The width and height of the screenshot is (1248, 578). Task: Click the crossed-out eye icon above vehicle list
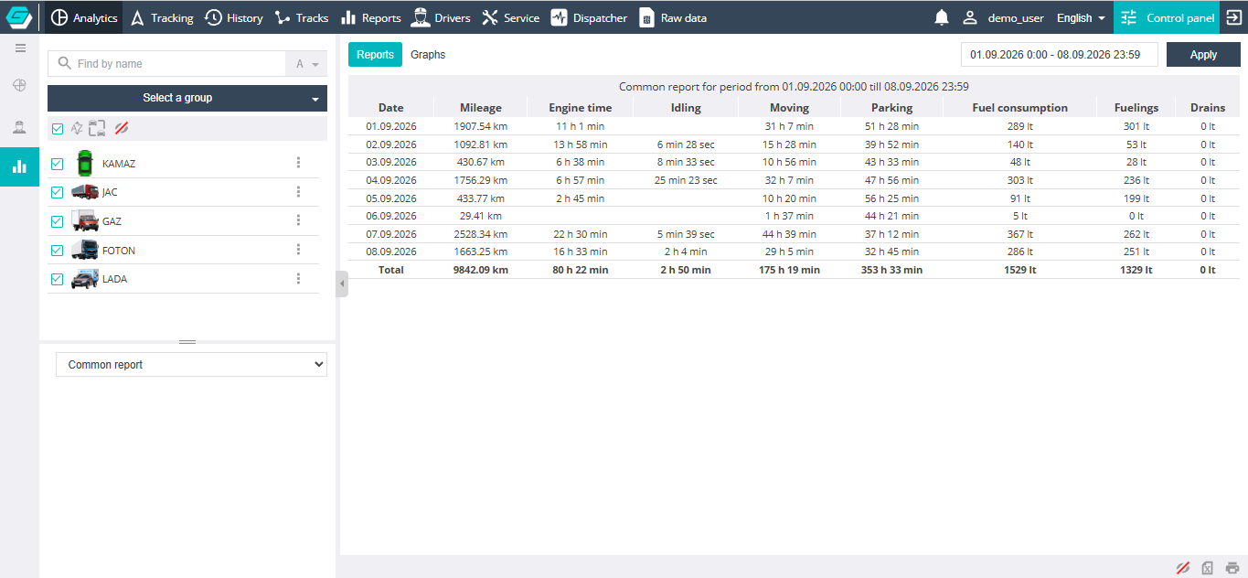[x=121, y=129]
